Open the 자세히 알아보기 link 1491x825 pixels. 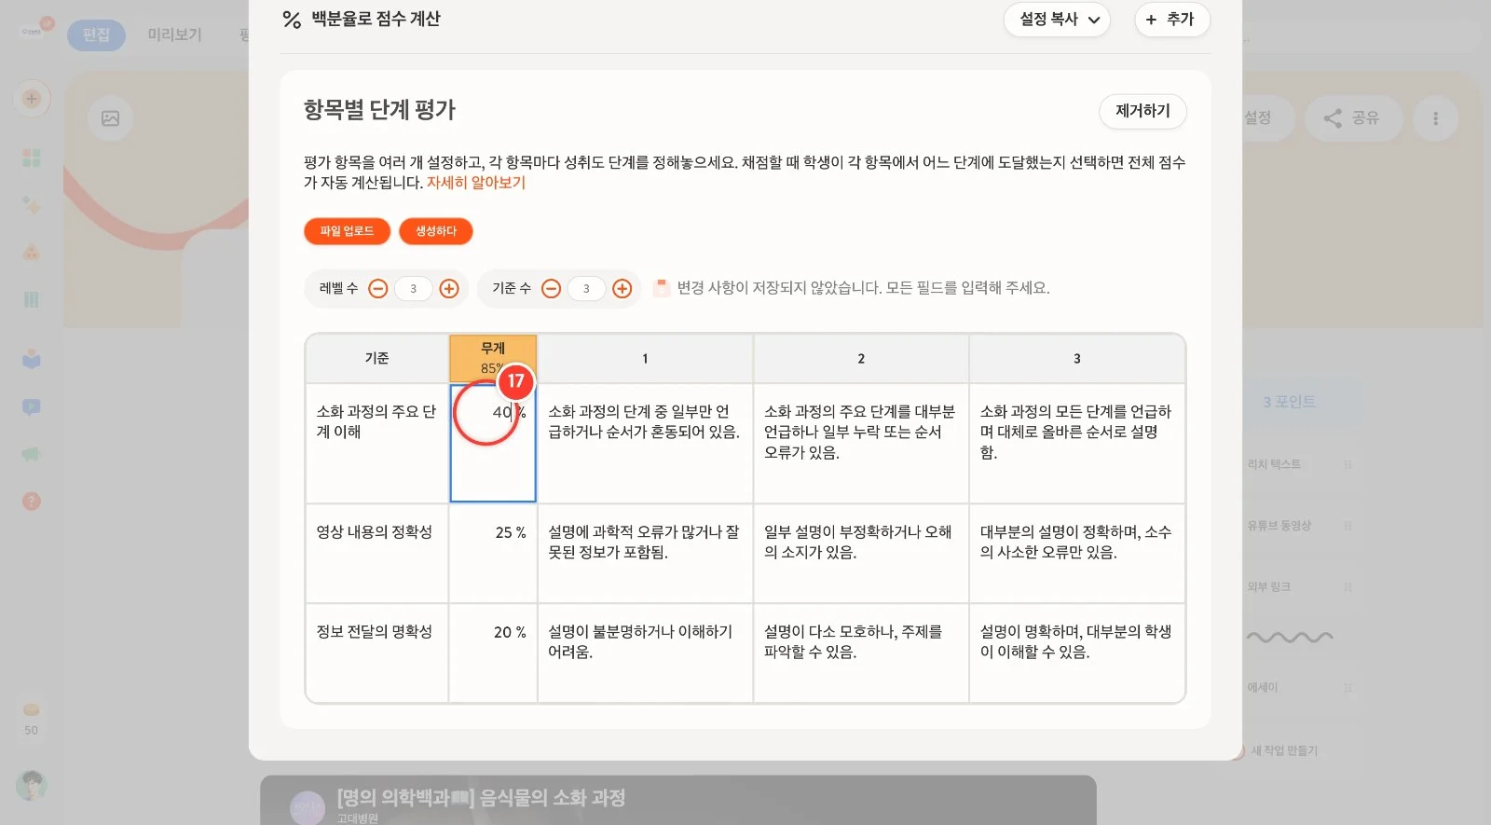[476, 183]
